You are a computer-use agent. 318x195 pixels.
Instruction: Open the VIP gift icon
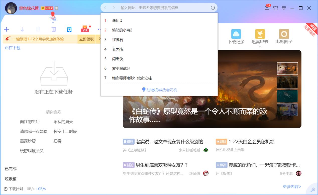pos(85,29)
